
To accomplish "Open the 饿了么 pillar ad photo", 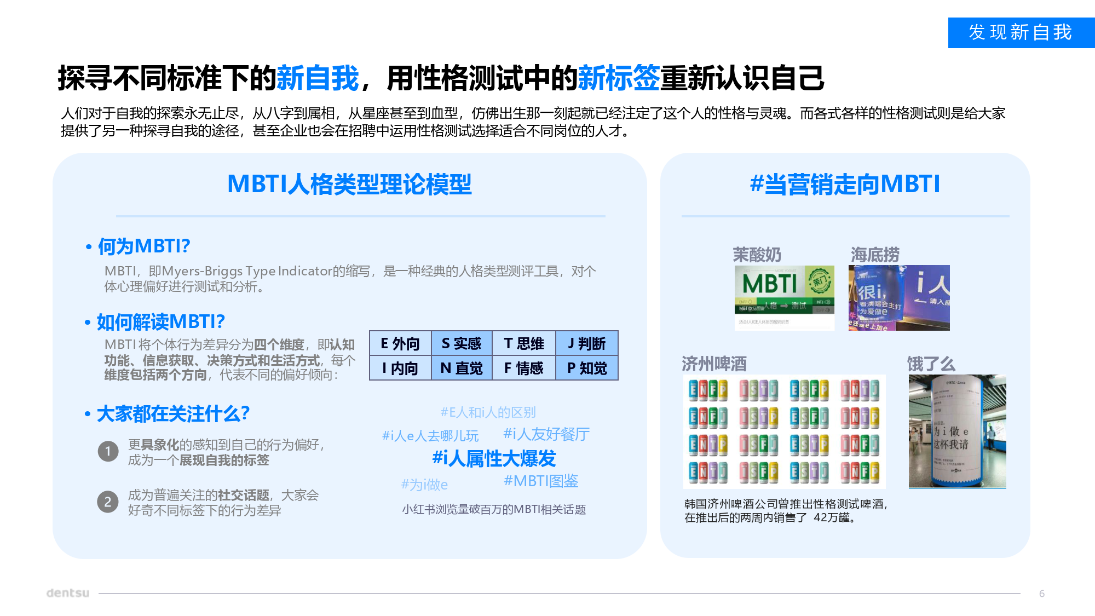I will click(x=958, y=431).
